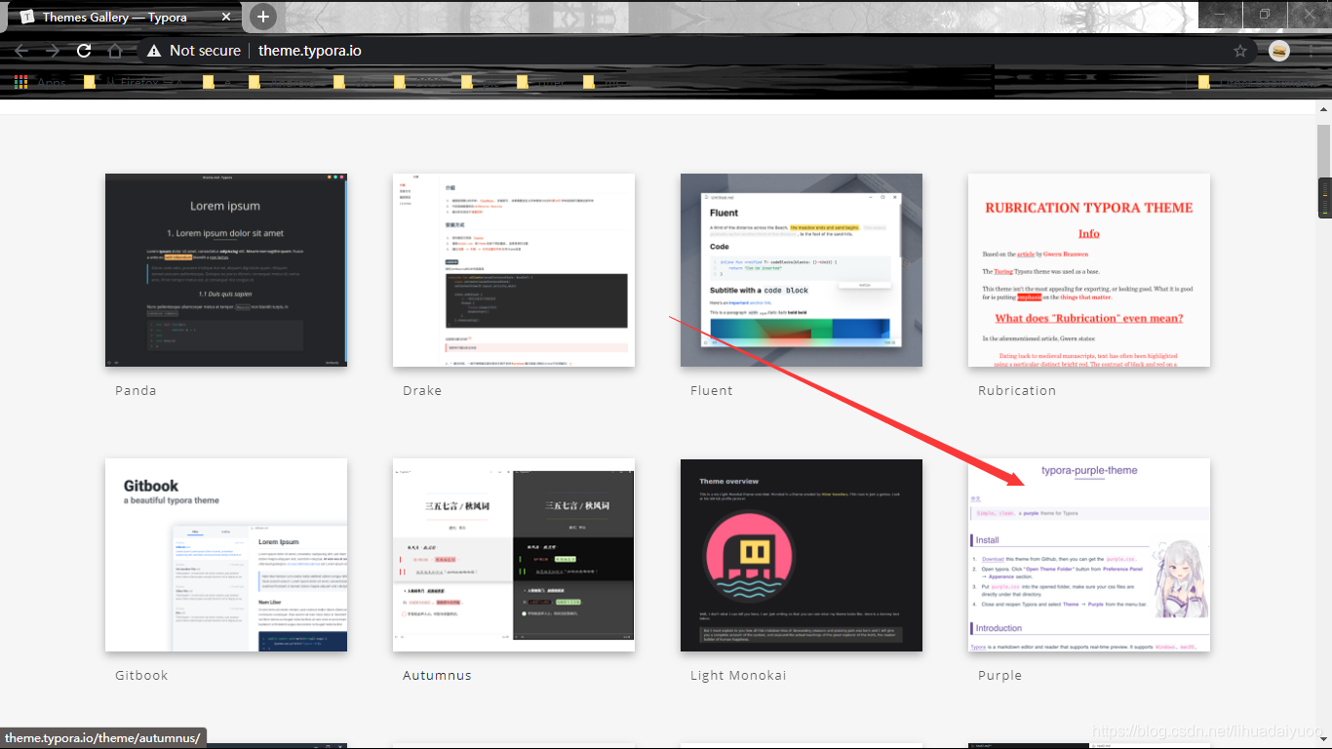
Task: Open the Rubrication theme preview
Action: click(x=1089, y=270)
